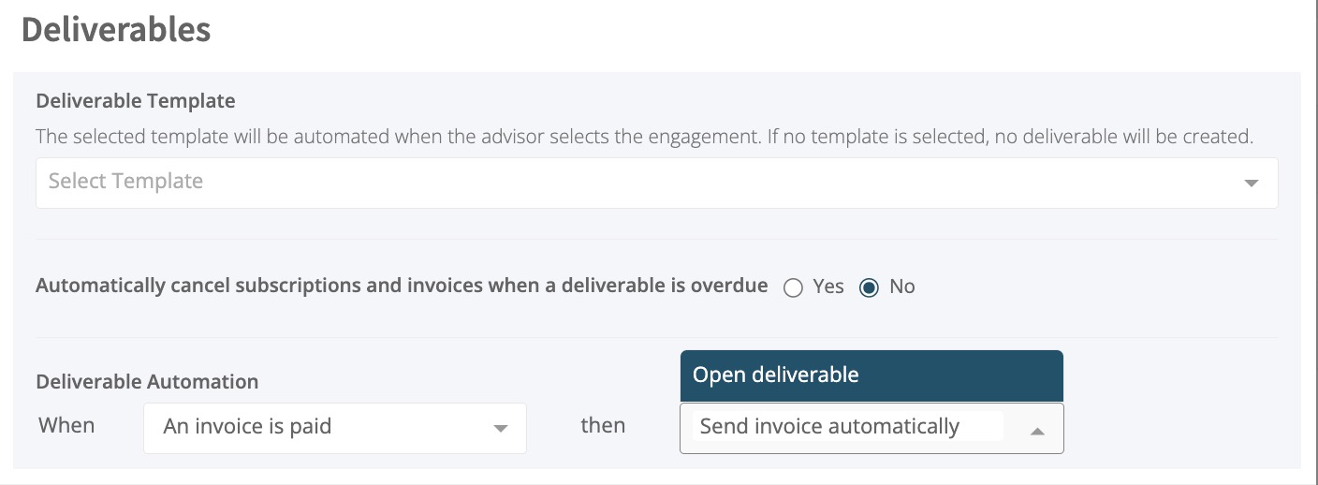Open the Select Template combo box
This screenshot has height=485, width=1318.
(656, 183)
